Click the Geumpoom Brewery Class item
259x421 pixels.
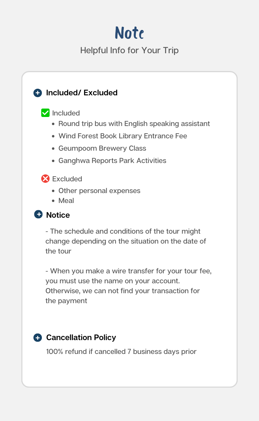tap(102, 148)
